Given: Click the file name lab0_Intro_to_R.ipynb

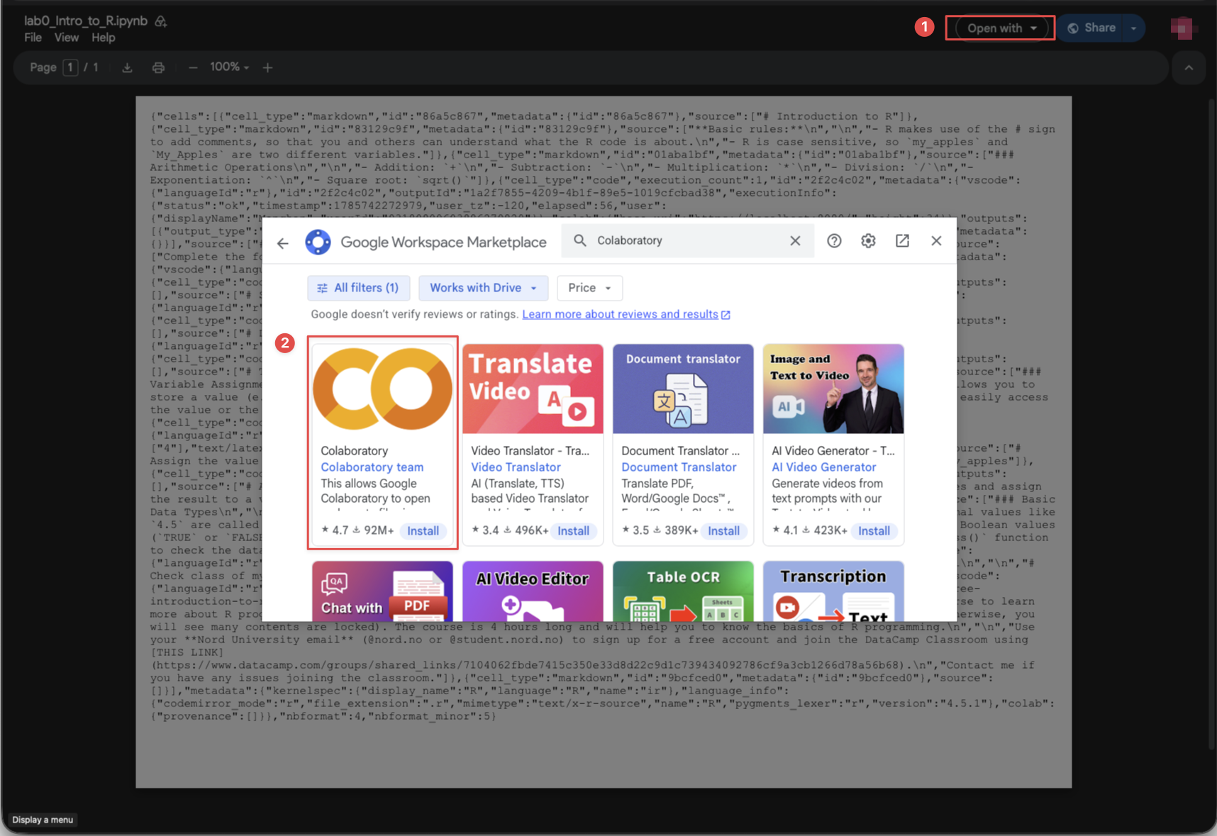Looking at the screenshot, I should click(x=86, y=21).
